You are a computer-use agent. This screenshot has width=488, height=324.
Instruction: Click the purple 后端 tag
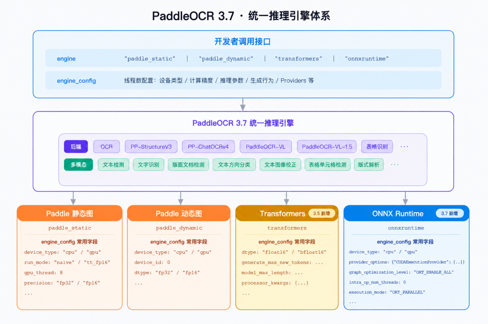[x=76, y=147]
